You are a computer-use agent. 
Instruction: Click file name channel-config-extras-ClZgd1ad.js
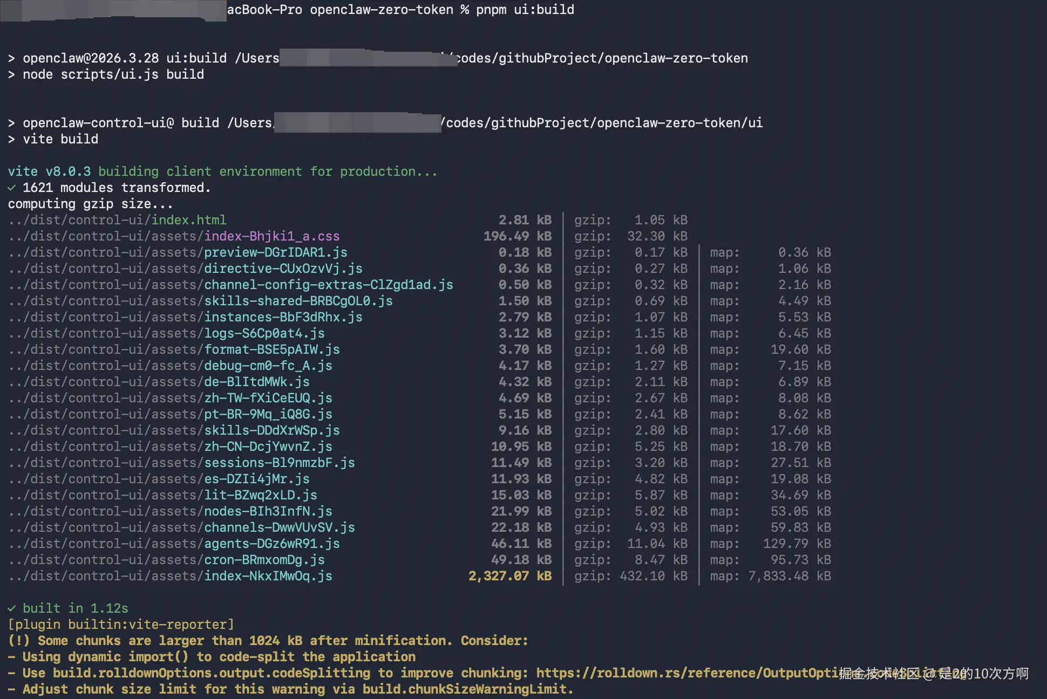[329, 285]
